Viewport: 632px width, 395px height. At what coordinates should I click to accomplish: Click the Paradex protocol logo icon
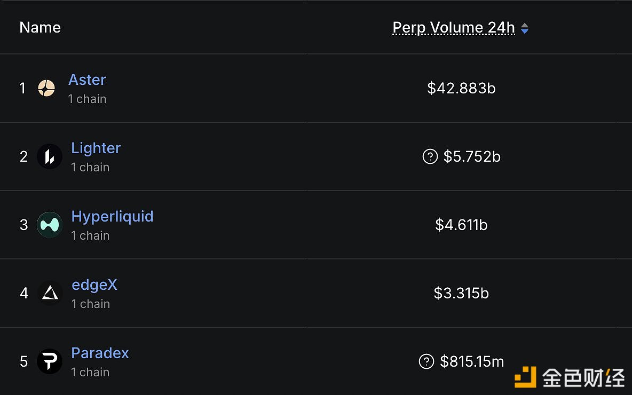point(50,361)
